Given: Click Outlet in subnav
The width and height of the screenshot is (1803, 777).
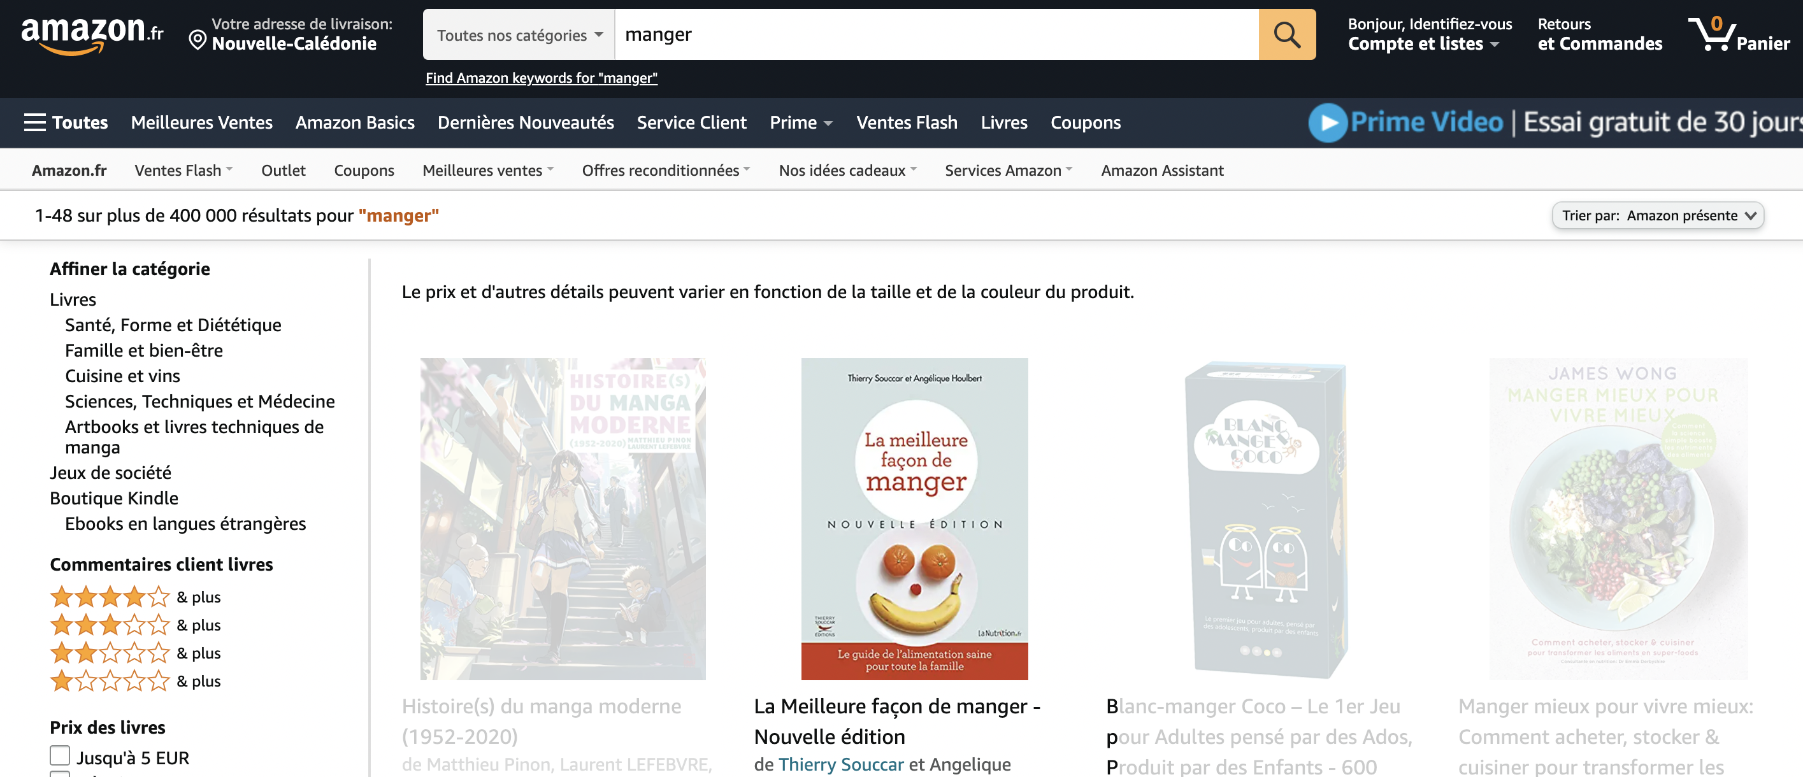Looking at the screenshot, I should 284,170.
